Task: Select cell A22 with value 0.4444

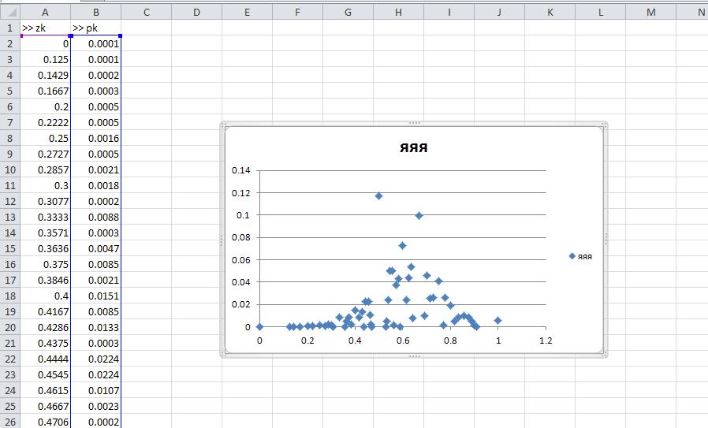Action: [x=45, y=359]
